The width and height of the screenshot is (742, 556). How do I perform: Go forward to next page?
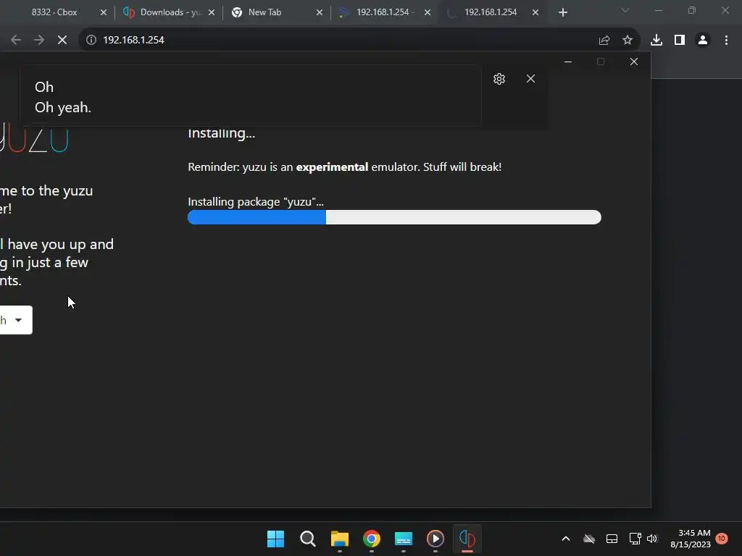pyautogui.click(x=39, y=40)
